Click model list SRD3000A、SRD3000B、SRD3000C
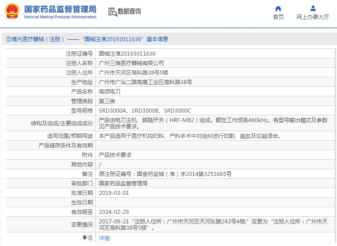337x246 pixels. click(x=145, y=111)
